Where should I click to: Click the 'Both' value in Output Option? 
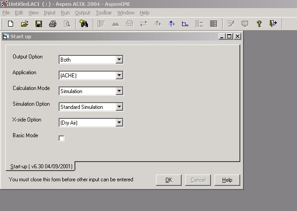tap(65, 60)
